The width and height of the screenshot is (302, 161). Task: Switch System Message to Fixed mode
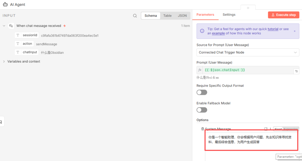278,129
